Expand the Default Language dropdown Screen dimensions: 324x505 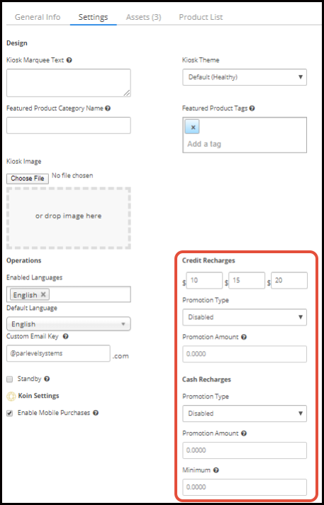68,324
